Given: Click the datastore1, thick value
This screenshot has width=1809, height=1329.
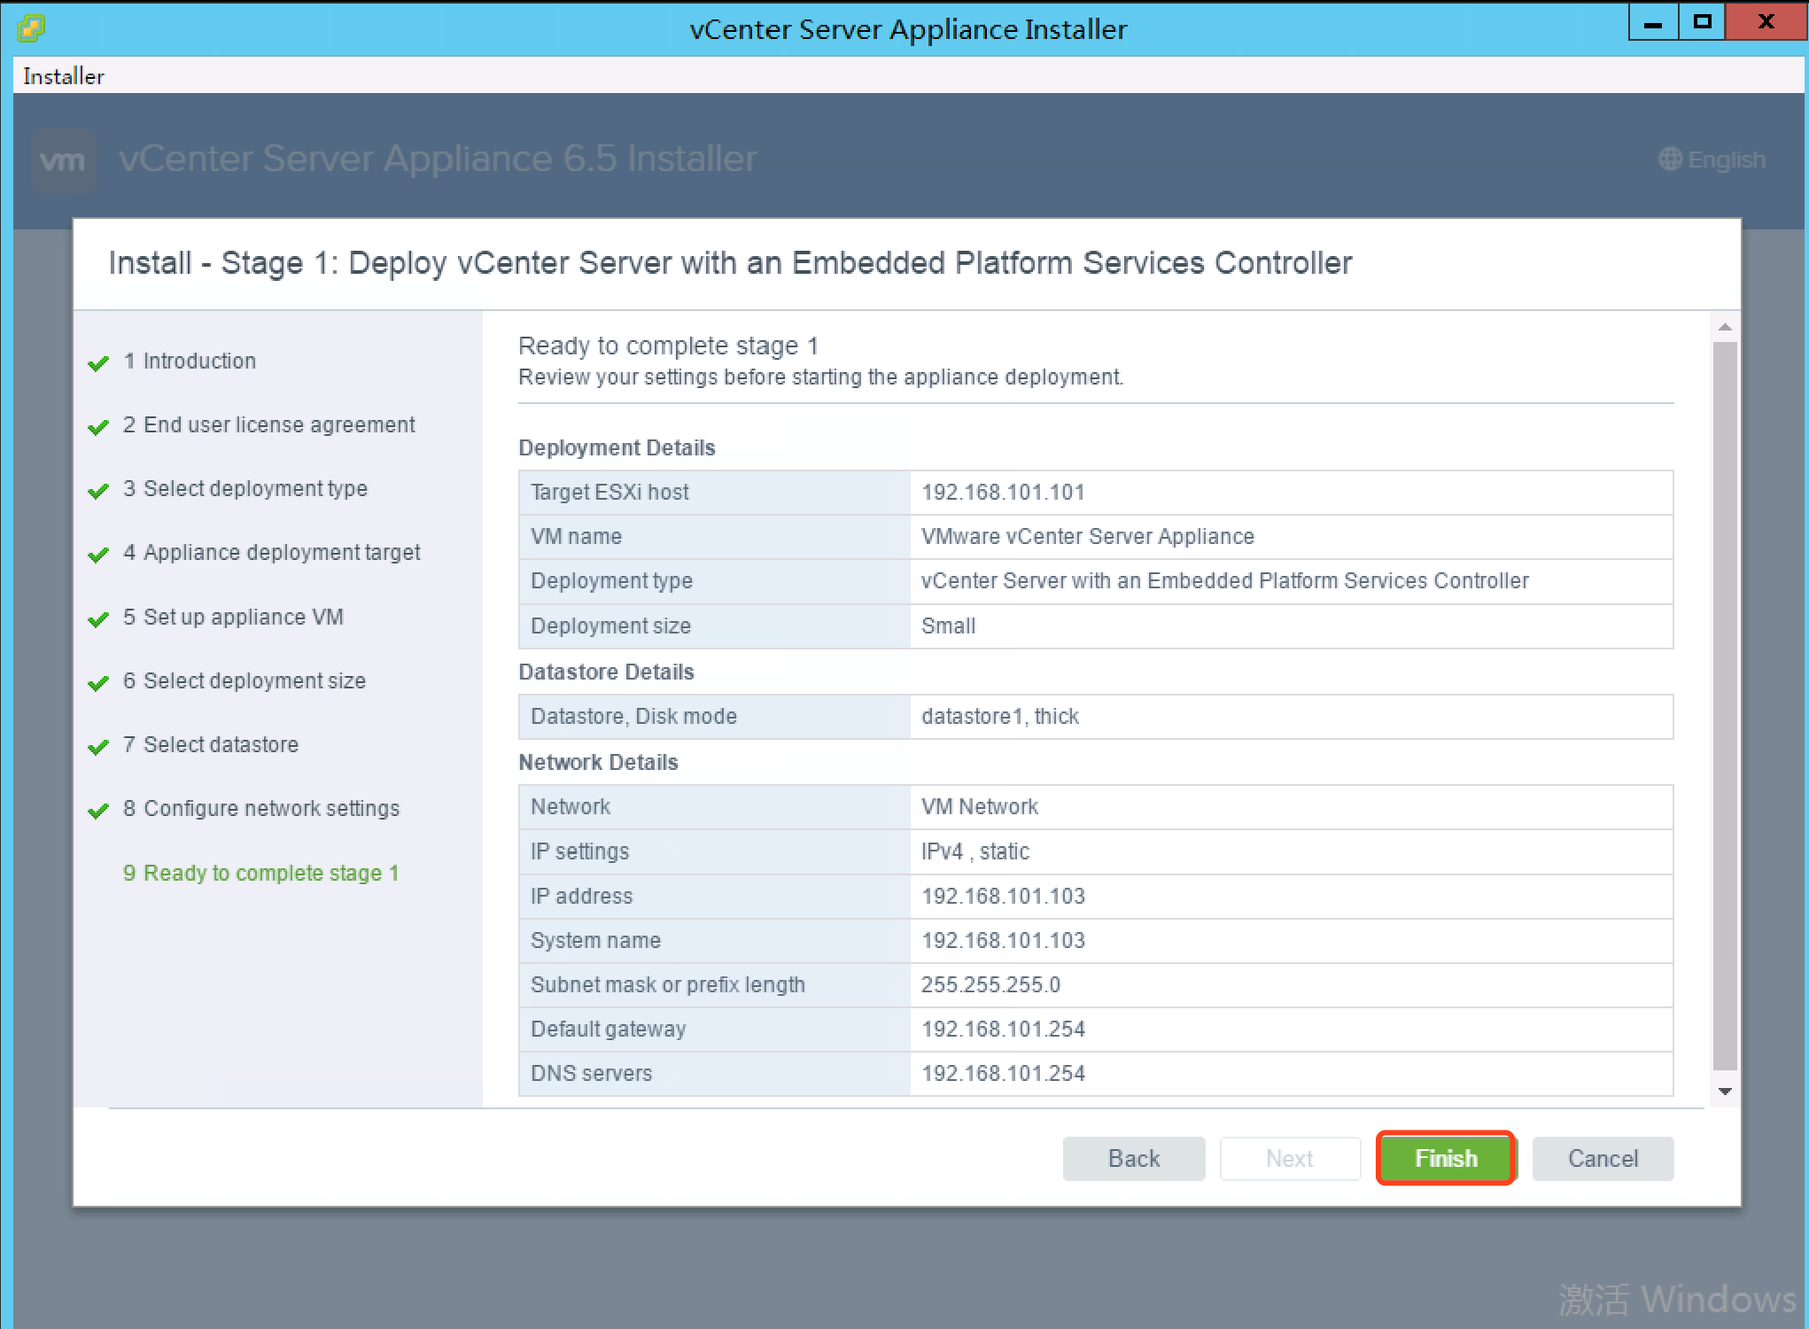Looking at the screenshot, I should 1000,716.
